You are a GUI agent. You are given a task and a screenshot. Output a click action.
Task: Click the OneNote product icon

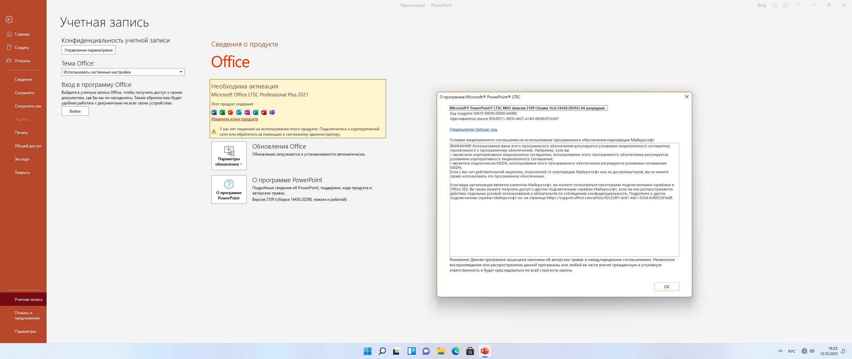coord(247,112)
